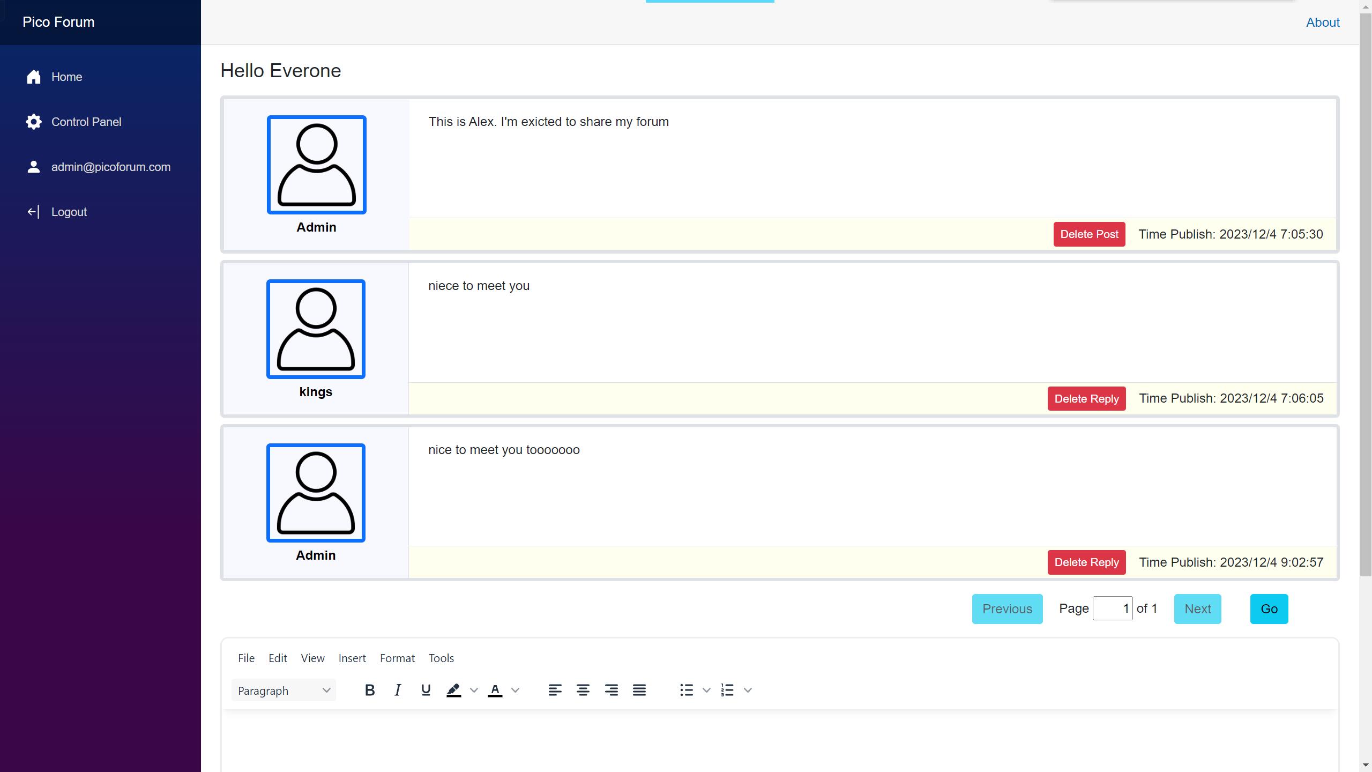The height and width of the screenshot is (772, 1372).
Task: Expand bullet list style options
Action: pyautogui.click(x=706, y=690)
